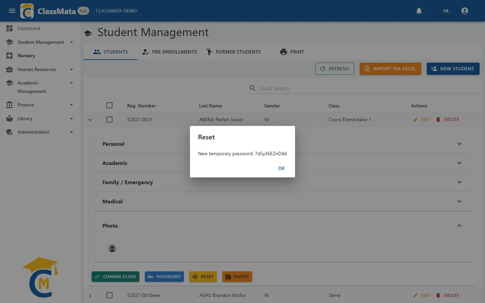The width and height of the screenshot is (485, 303).
Task: Click the graduation cap icon beside page title
Action: pyautogui.click(x=88, y=33)
